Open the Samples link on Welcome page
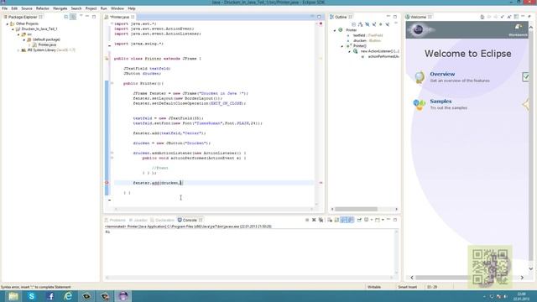537x302 pixels. pos(441,102)
